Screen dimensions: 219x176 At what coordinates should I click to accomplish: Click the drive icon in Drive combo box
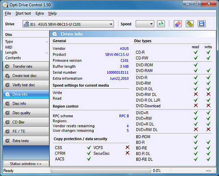(26, 24)
